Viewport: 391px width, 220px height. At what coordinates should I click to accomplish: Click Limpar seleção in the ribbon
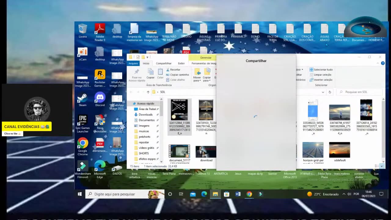pyautogui.click(x=320, y=75)
